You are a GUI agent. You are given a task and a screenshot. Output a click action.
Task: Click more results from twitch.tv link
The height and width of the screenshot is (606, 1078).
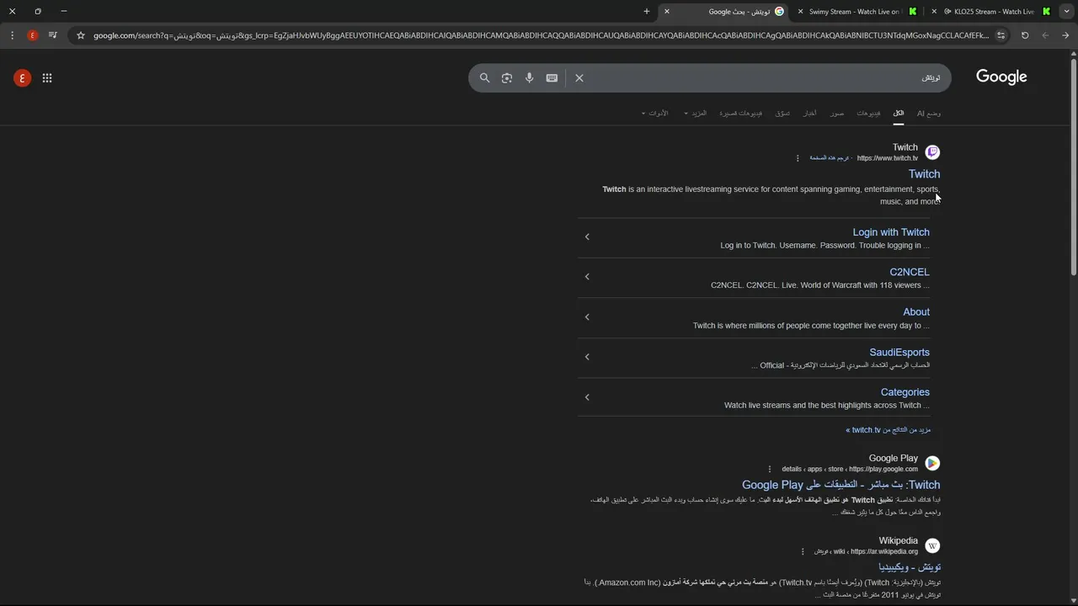[x=889, y=430]
